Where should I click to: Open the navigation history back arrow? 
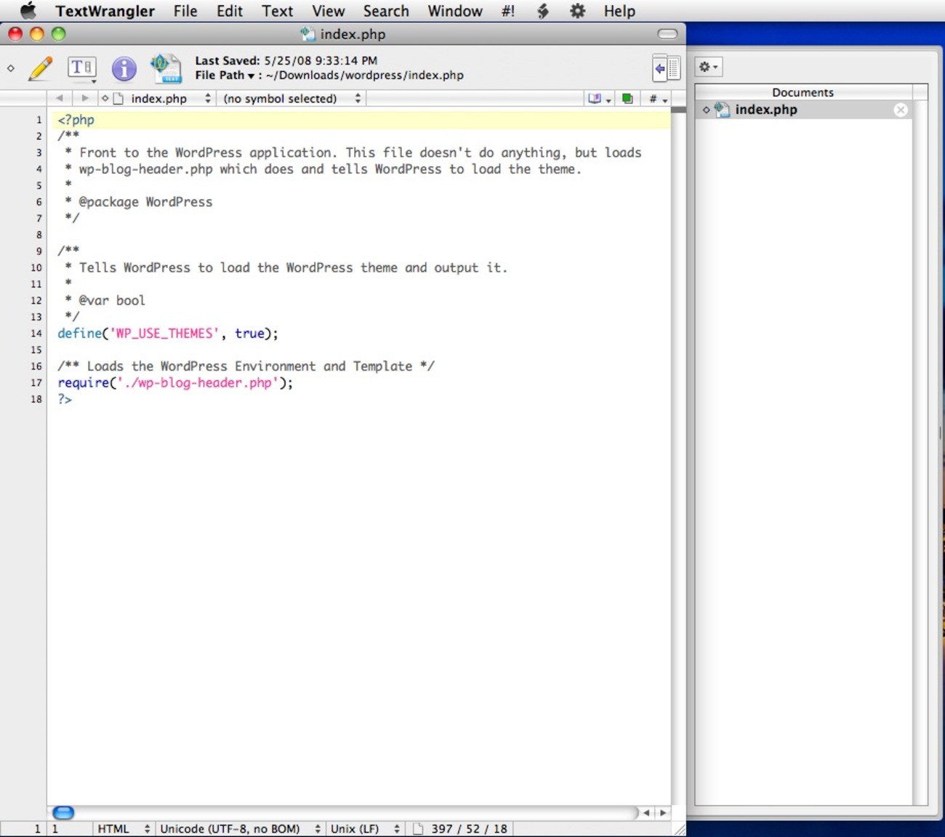coord(60,97)
